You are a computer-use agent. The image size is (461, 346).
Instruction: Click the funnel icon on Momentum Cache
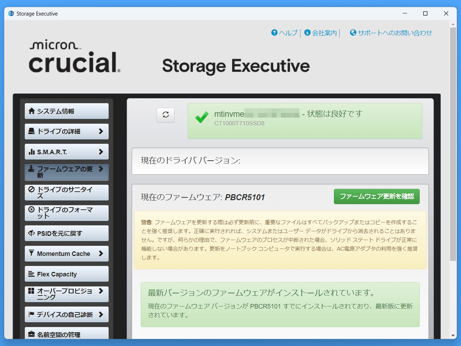coord(31,253)
